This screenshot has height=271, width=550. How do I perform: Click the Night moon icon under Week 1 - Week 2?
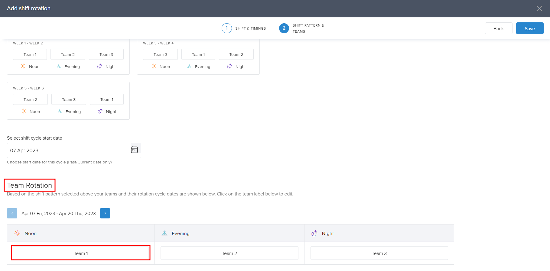pyautogui.click(x=99, y=66)
